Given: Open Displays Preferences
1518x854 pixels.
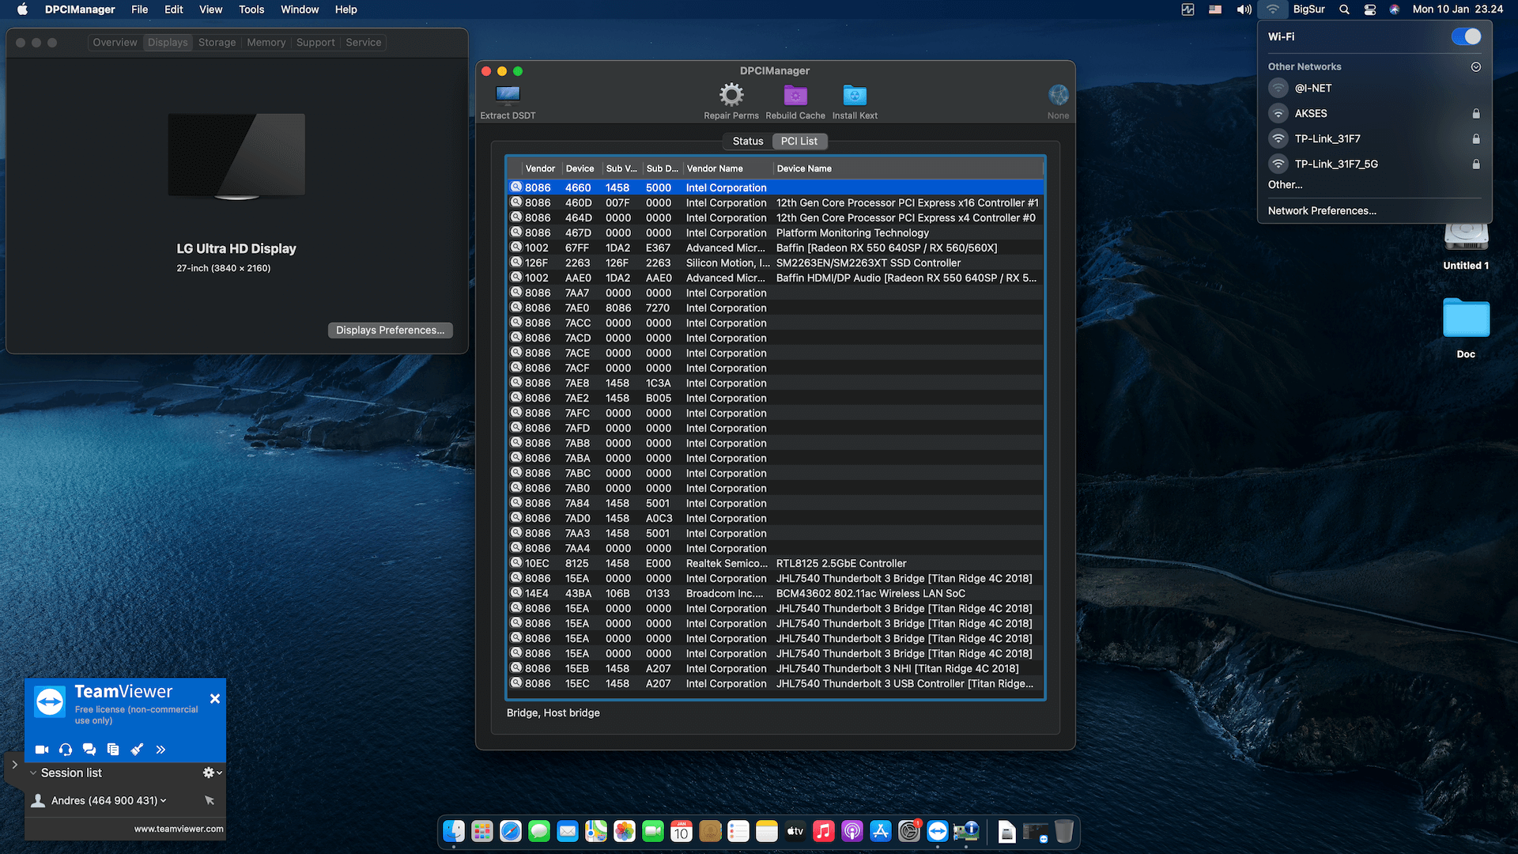Looking at the screenshot, I should coord(390,330).
